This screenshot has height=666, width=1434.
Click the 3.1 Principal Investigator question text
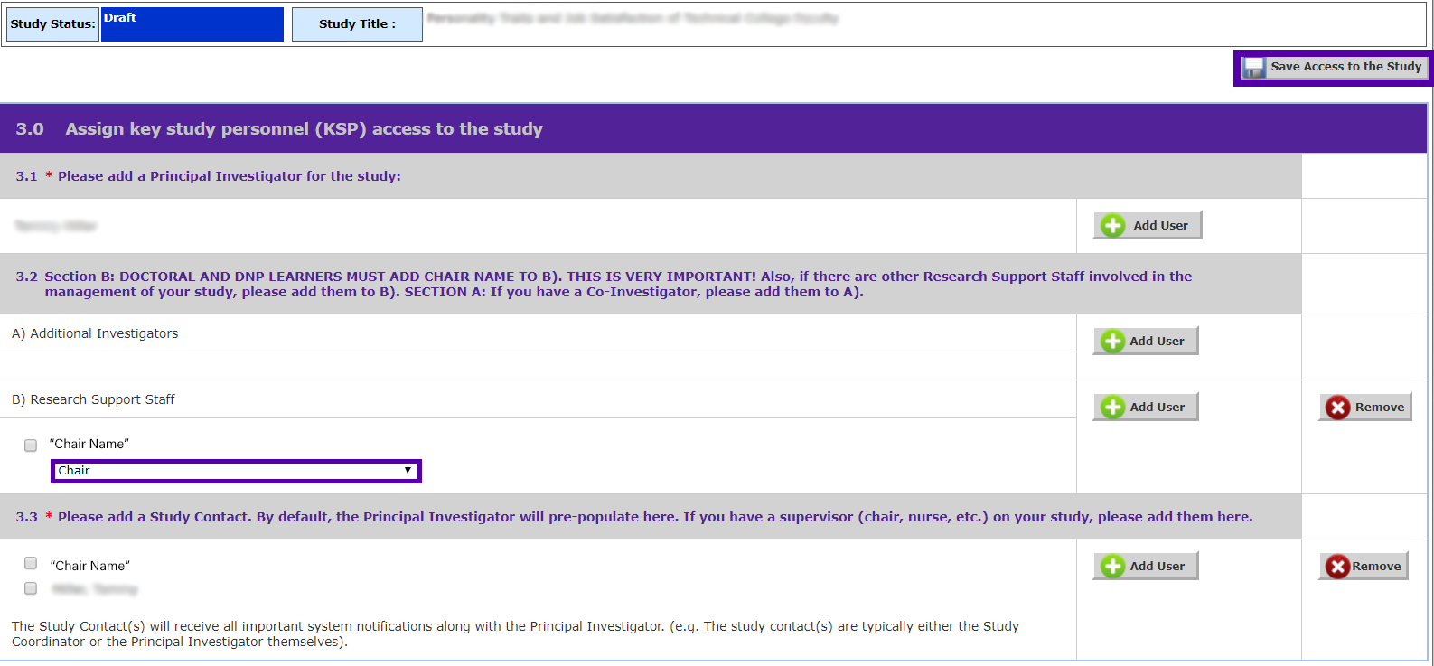[x=209, y=176]
